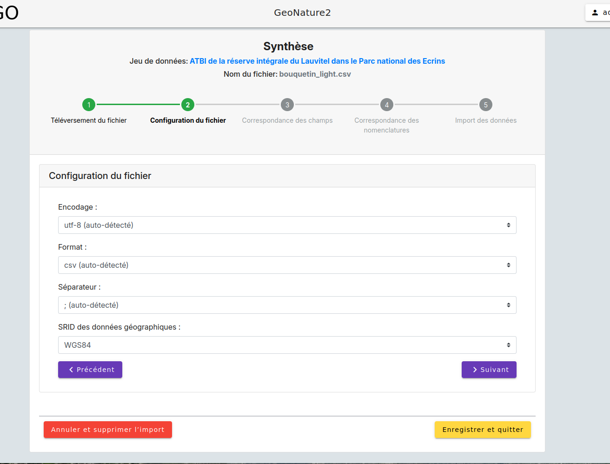Click the Synthèse heading
The image size is (610, 464).
click(x=288, y=46)
